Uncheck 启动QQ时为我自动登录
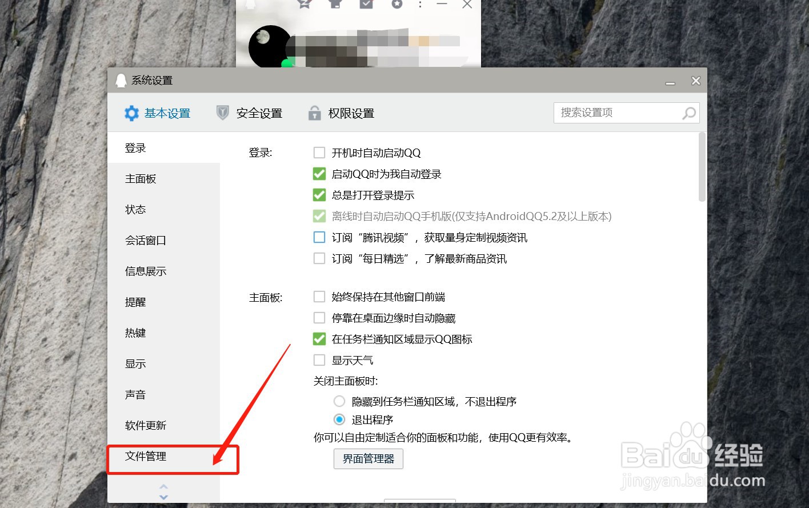This screenshot has height=508, width=809. 319,174
